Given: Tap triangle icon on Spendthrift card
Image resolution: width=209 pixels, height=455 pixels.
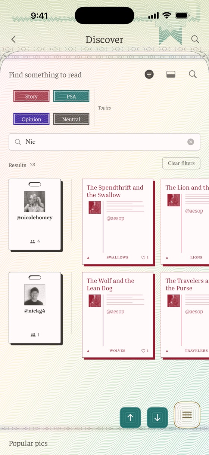Looking at the screenshot, I should [88, 257].
